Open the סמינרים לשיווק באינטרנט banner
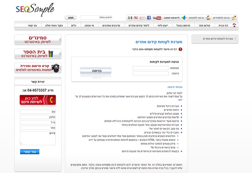The width and height of the screenshot is (252, 173). (x=38, y=40)
